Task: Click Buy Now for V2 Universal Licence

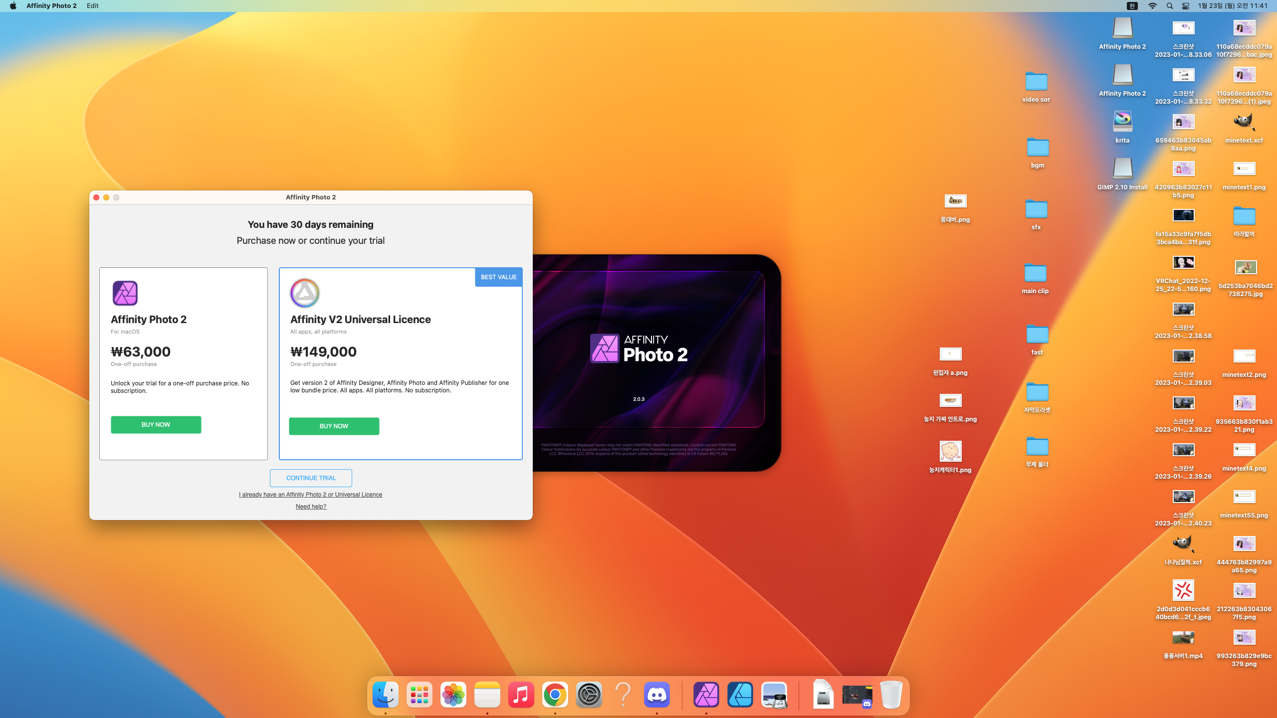Action: pos(334,426)
